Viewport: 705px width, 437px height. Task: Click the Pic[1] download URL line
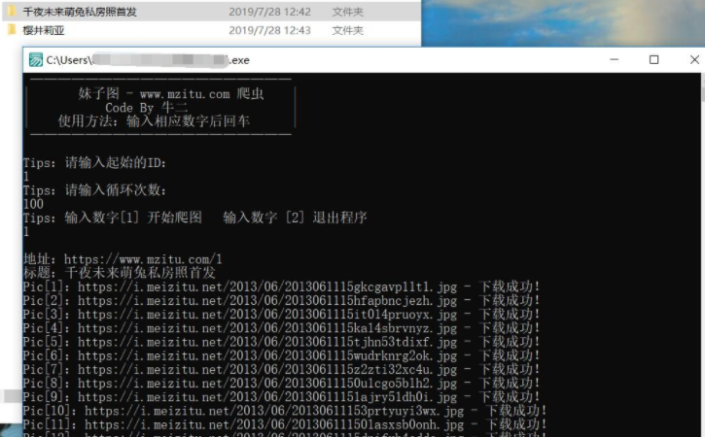[x=281, y=286]
